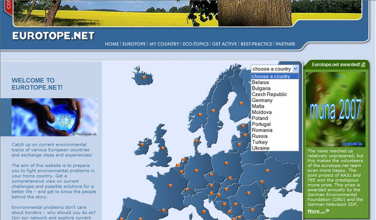The height and width of the screenshot is (220, 376).
Task: Go to the ECO-TOPICS menu
Action: click(195, 44)
